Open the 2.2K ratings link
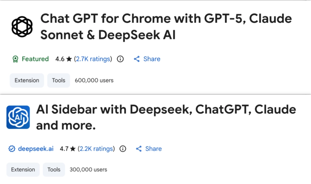311x184 pixels. pyautogui.click(x=96, y=149)
